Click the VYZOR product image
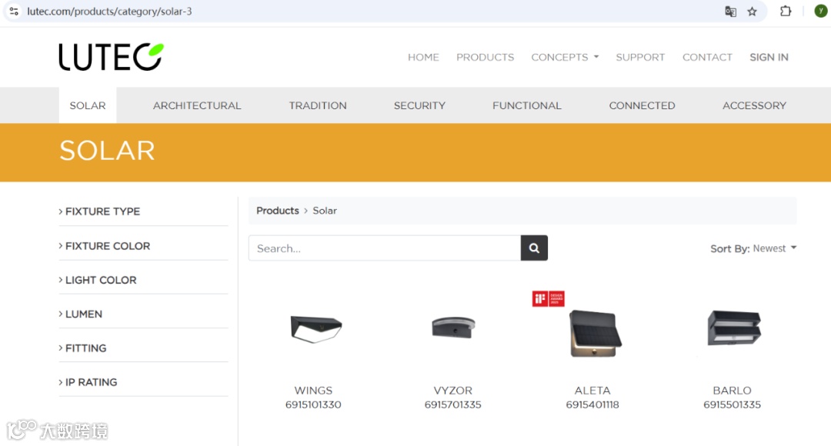This screenshot has width=831, height=446. coord(453,327)
